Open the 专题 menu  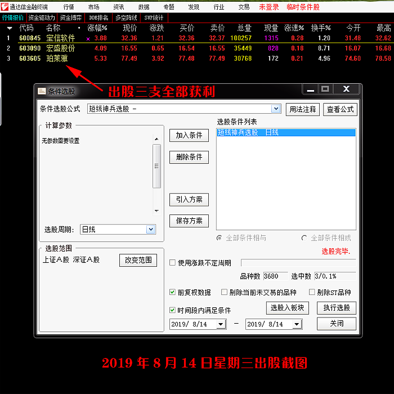tap(169, 7)
